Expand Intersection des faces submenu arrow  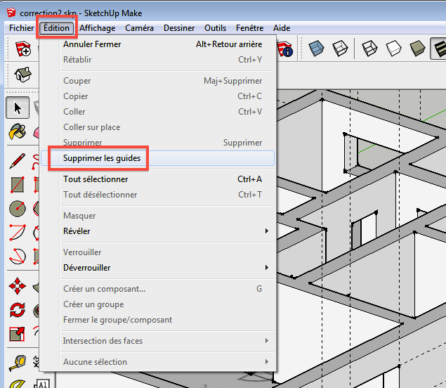[266, 341]
